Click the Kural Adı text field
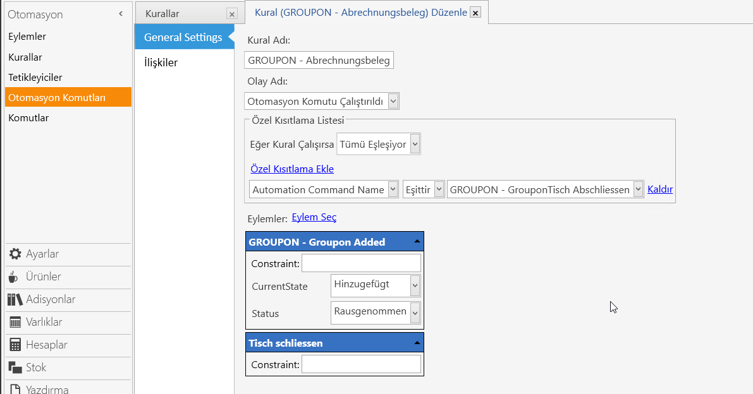This screenshot has width=753, height=394. (319, 61)
